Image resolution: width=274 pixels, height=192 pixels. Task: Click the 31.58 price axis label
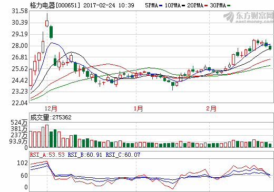coord(20,11)
